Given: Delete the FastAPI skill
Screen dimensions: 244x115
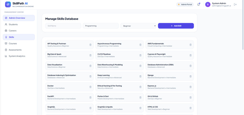Looking at the screenshot, I should (91, 97).
